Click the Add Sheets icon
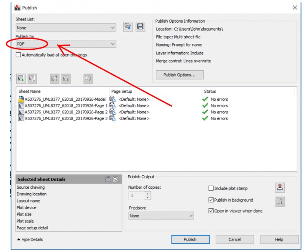This screenshot has height=251, width=304. (x=21, y=78)
